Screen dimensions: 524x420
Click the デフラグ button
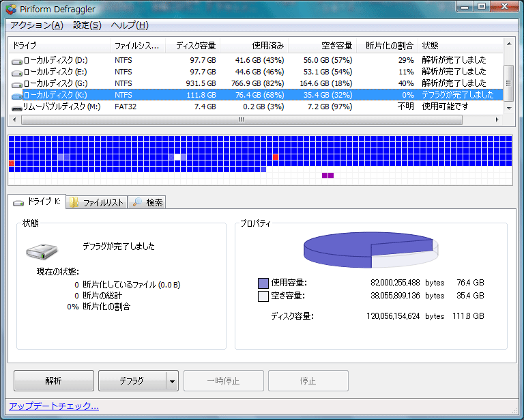click(132, 381)
